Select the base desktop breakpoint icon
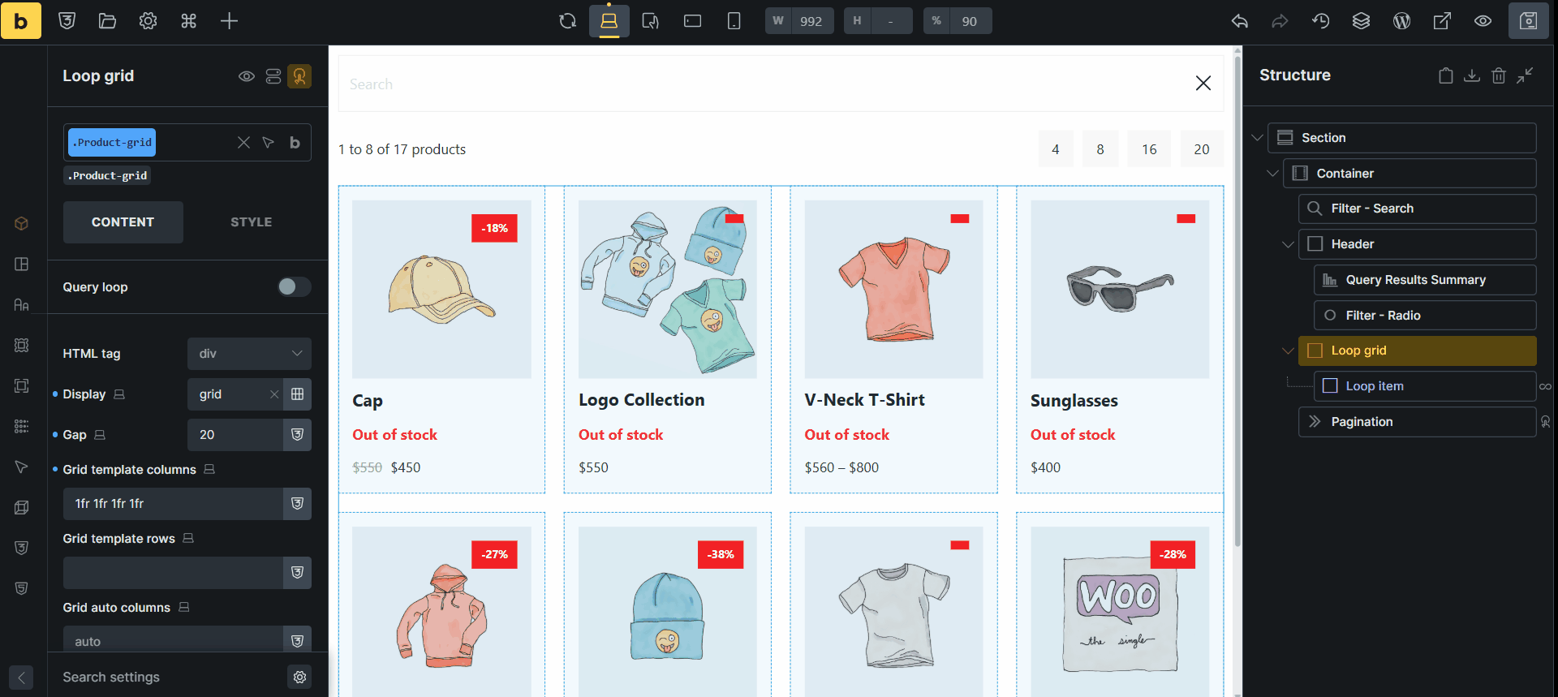1558x697 pixels. point(609,21)
